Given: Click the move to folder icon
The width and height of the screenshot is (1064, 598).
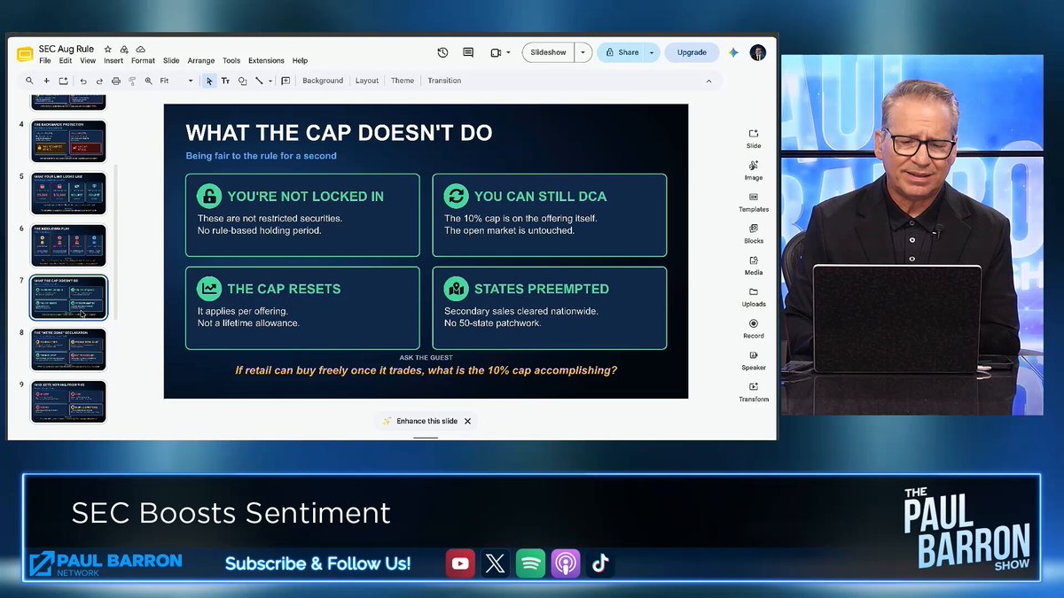Looking at the screenshot, I should click(124, 49).
